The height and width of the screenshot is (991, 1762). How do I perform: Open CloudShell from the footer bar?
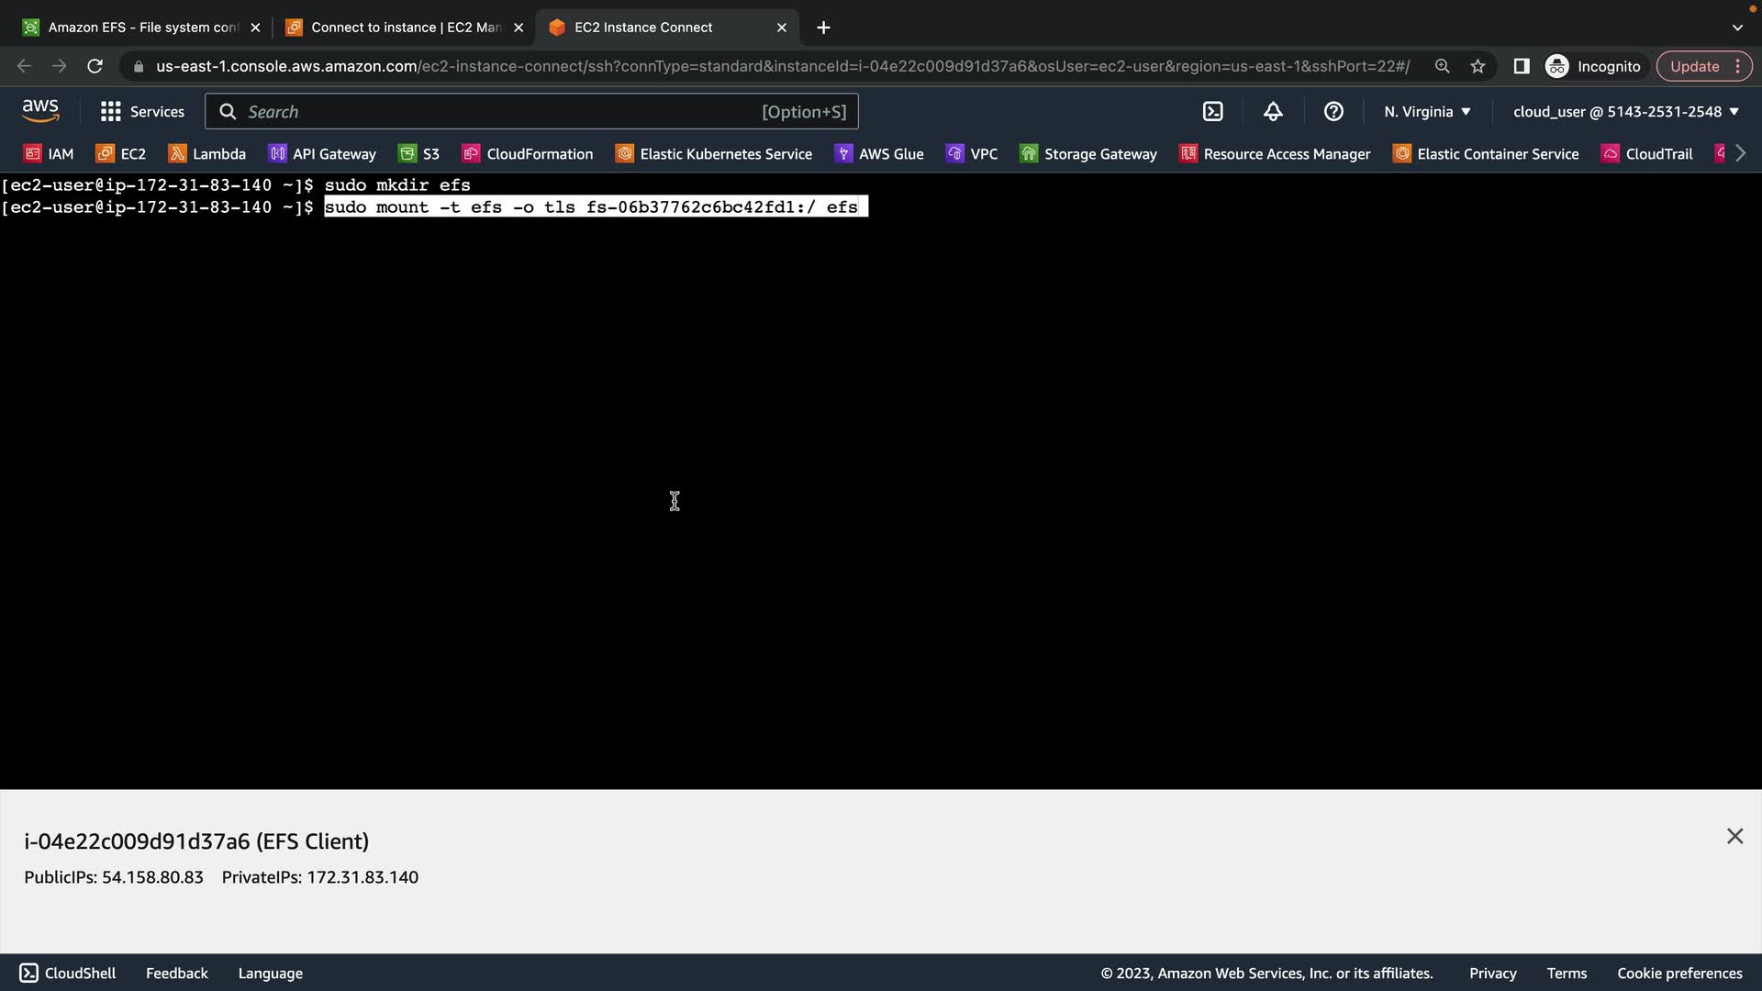68,974
